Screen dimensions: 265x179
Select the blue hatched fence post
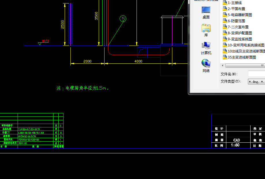(71, 25)
